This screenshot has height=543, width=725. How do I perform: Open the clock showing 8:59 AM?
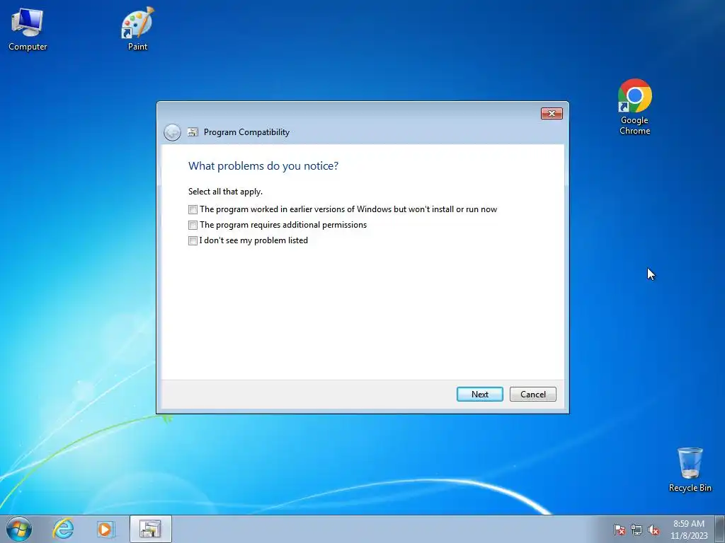click(689, 530)
